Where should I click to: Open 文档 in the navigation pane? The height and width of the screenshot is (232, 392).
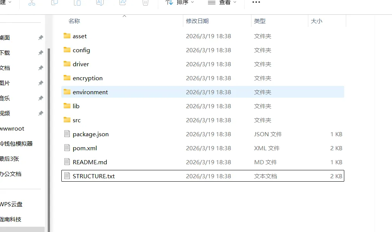coord(5,68)
